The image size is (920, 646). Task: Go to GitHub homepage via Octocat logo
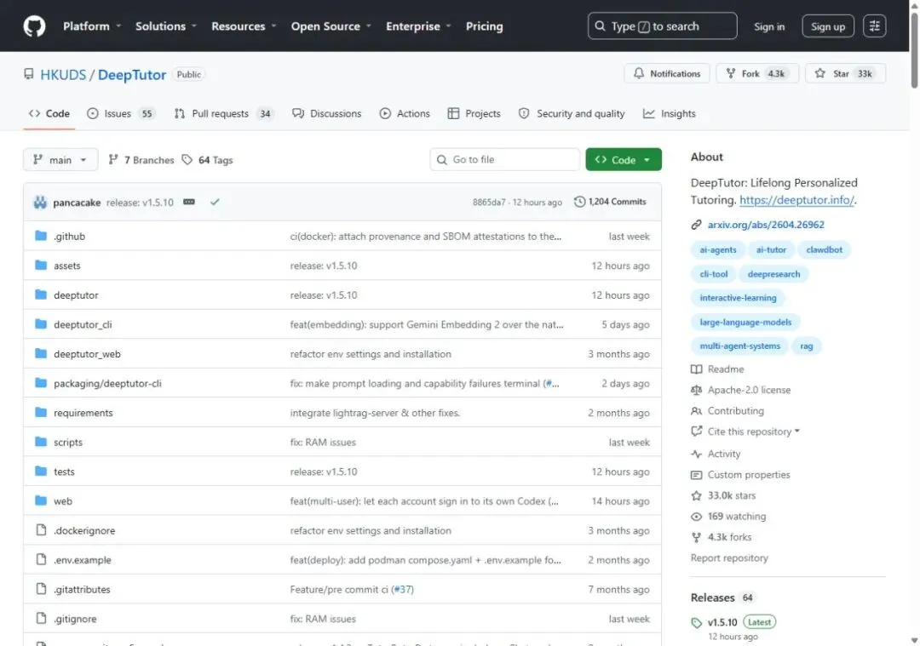tap(34, 26)
